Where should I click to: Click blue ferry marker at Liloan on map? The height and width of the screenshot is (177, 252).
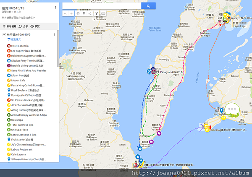(140, 148)
